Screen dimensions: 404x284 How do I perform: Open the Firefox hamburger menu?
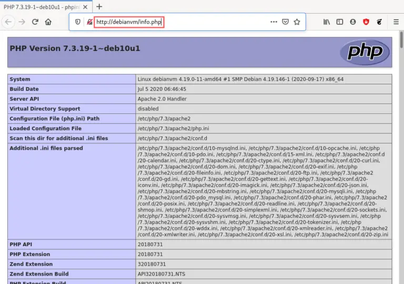[x=396, y=22]
